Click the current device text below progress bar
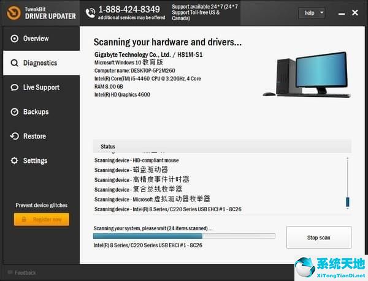Image resolution: width=368 pixels, height=281 pixels. point(148,245)
